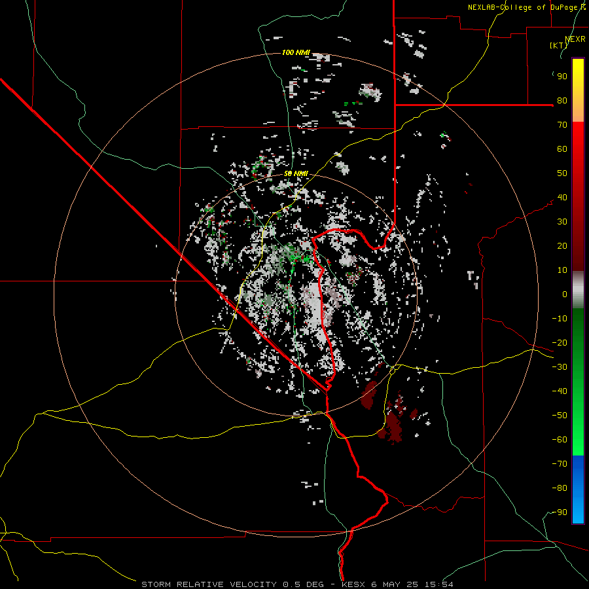Click the KESX station identifier in caption
The height and width of the screenshot is (589, 589).
353,584
